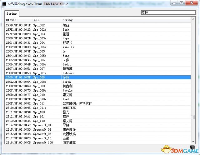The height and width of the screenshot is (155, 200).
Task: Select the $pc_002e Sazh row
Action: pyautogui.click(x=98, y=30)
